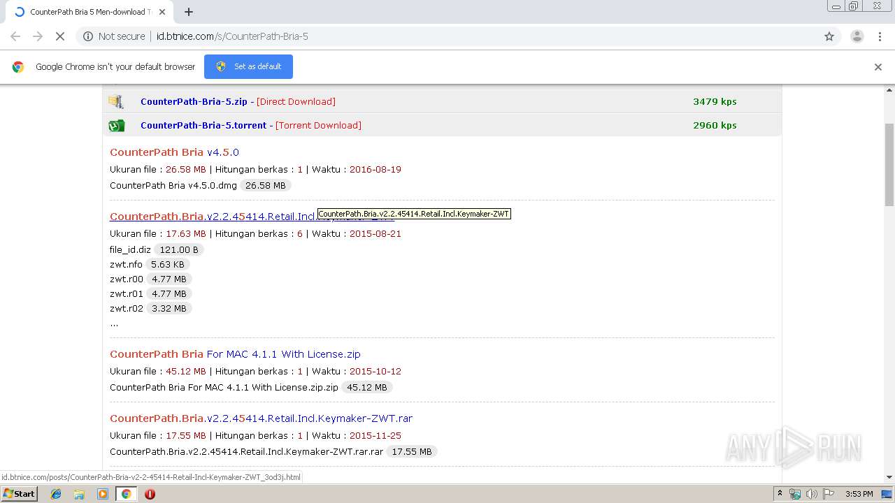Select the CounterPath Bria 5 Men-download tab

88,12
